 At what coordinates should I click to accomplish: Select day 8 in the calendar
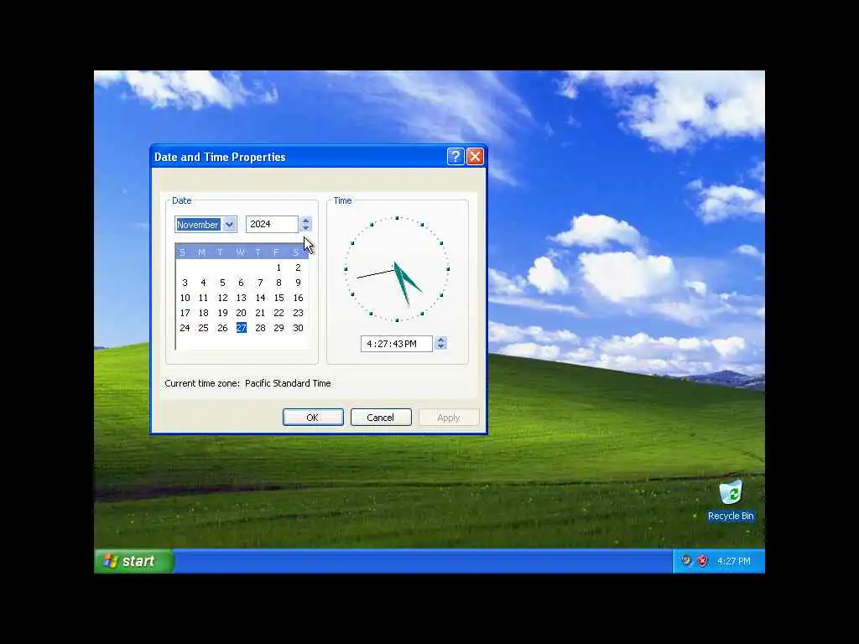pos(279,283)
